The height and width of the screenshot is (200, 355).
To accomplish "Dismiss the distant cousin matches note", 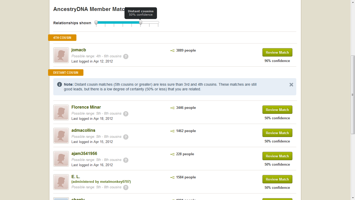I will (291, 84).
